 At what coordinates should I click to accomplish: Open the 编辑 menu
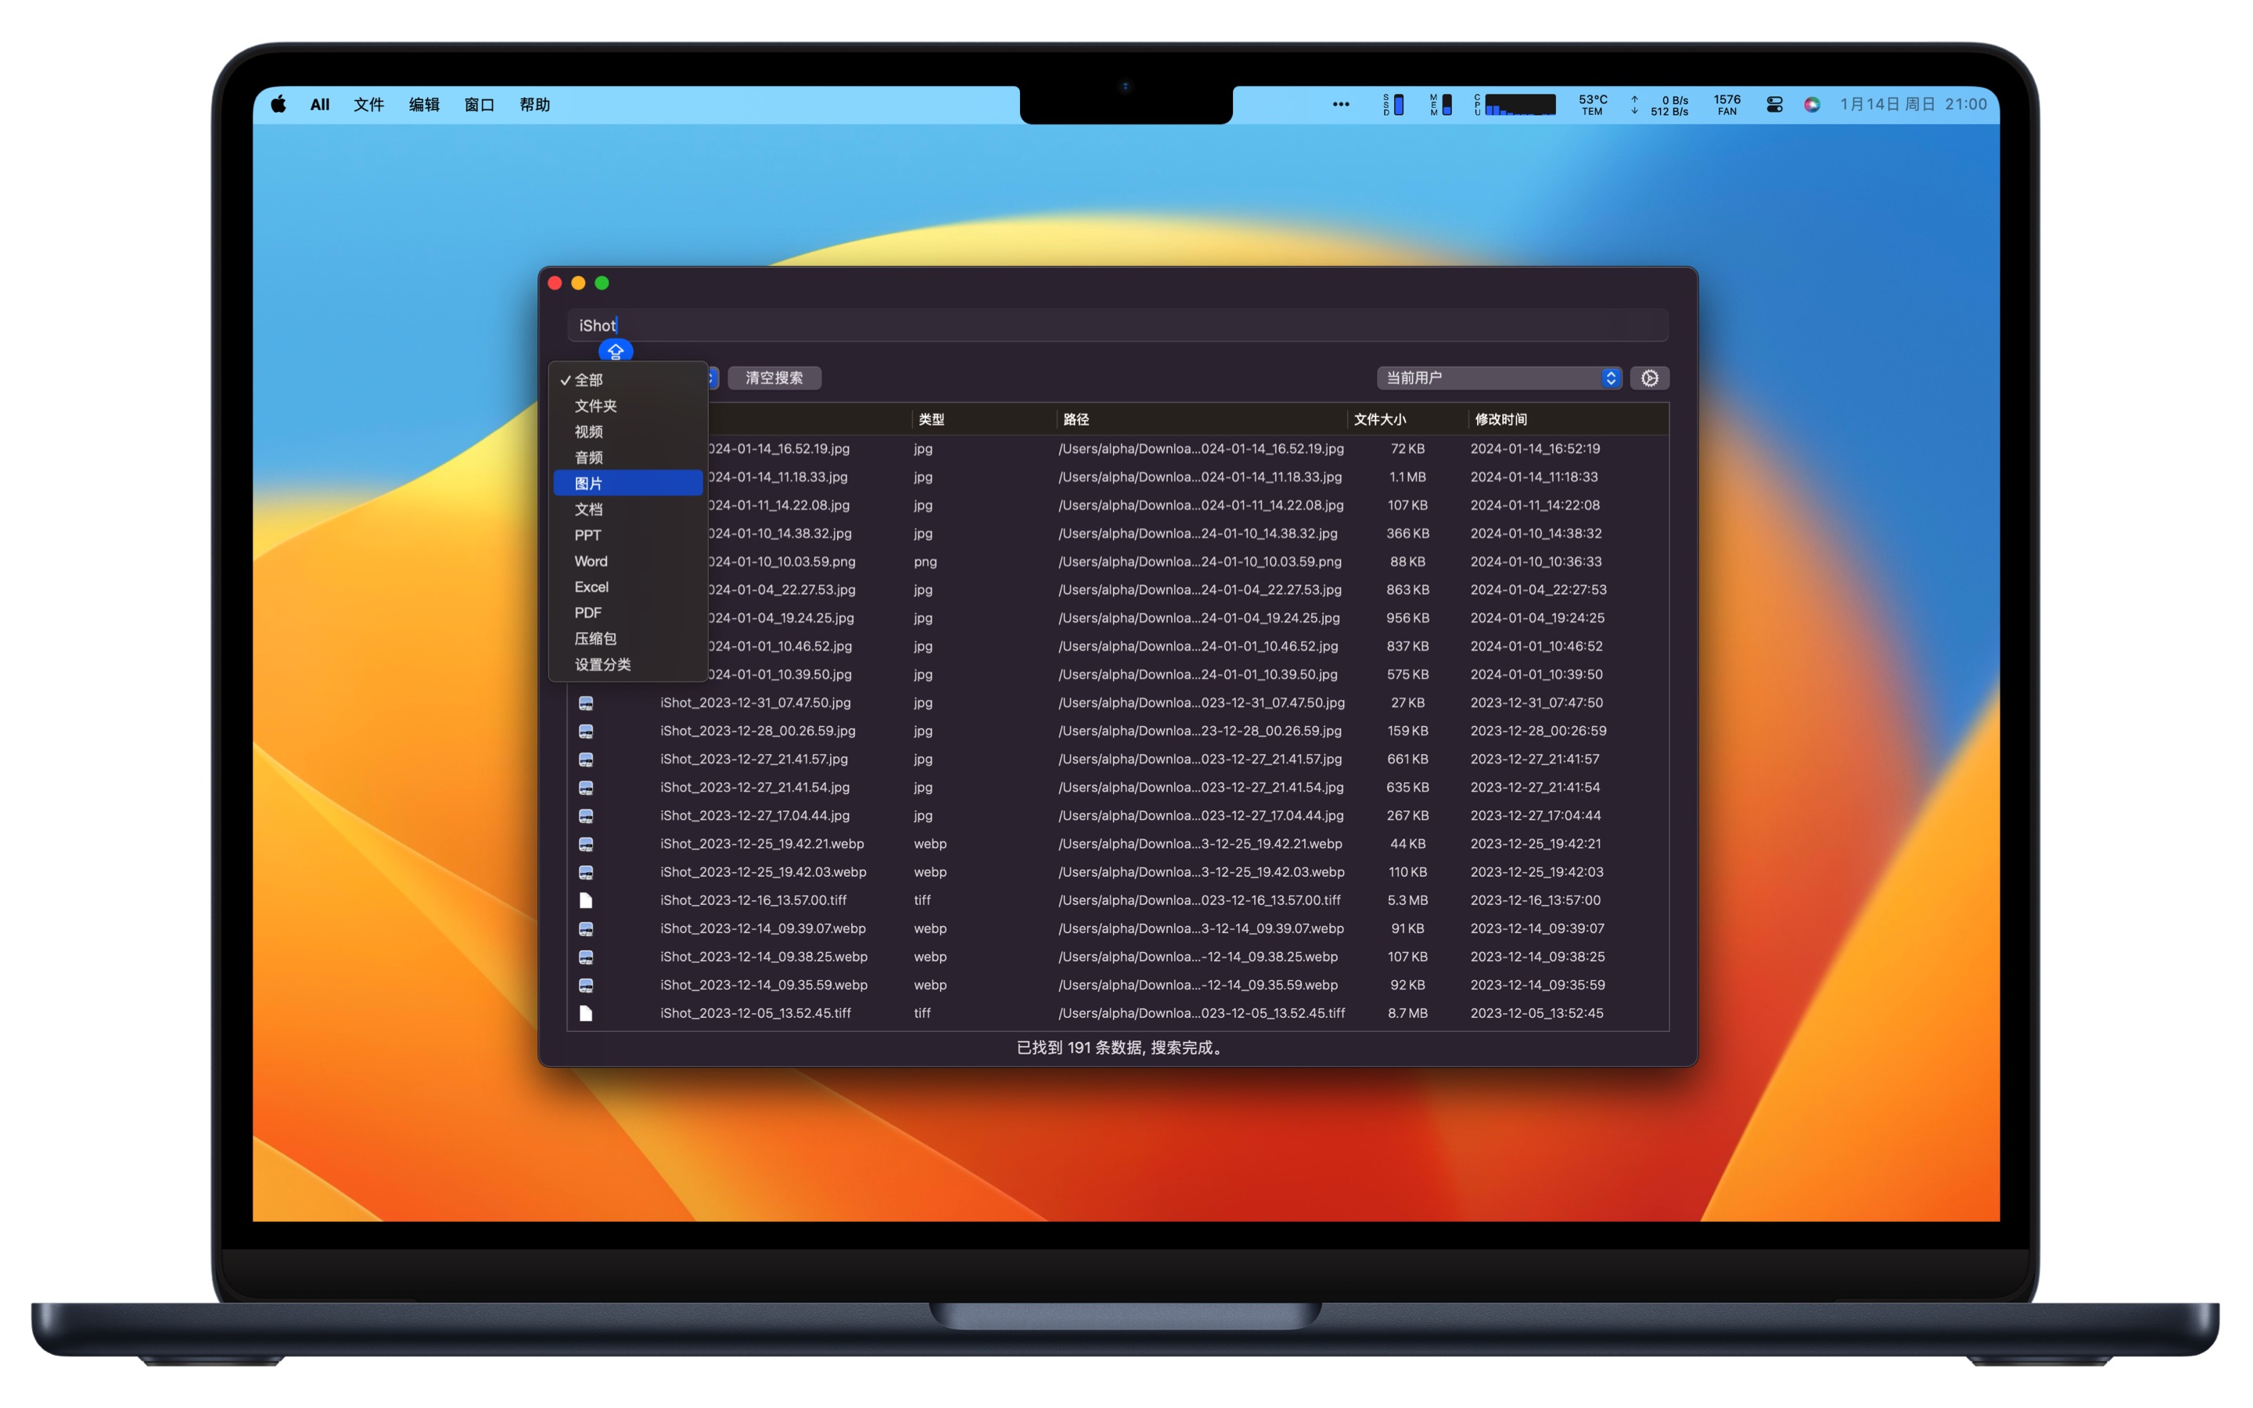coord(423,104)
